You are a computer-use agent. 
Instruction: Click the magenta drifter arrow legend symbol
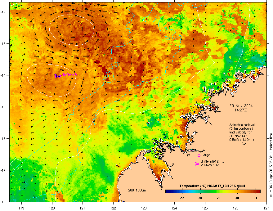(197, 164)
